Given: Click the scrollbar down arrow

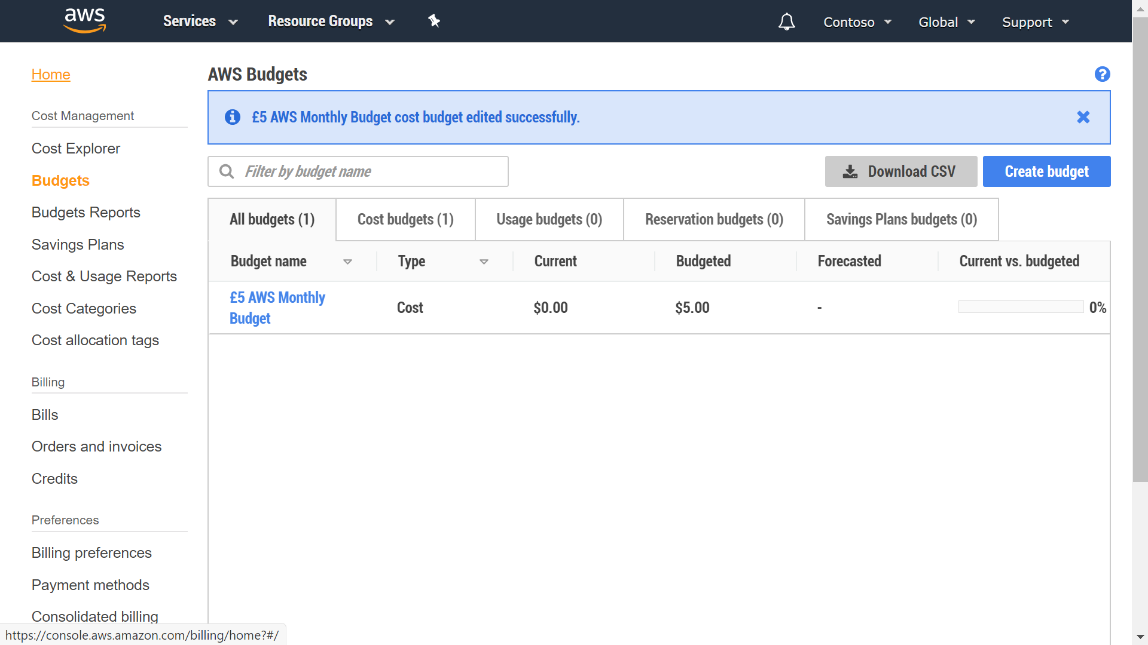Looking at the screenshot, I should (1140, 637).
